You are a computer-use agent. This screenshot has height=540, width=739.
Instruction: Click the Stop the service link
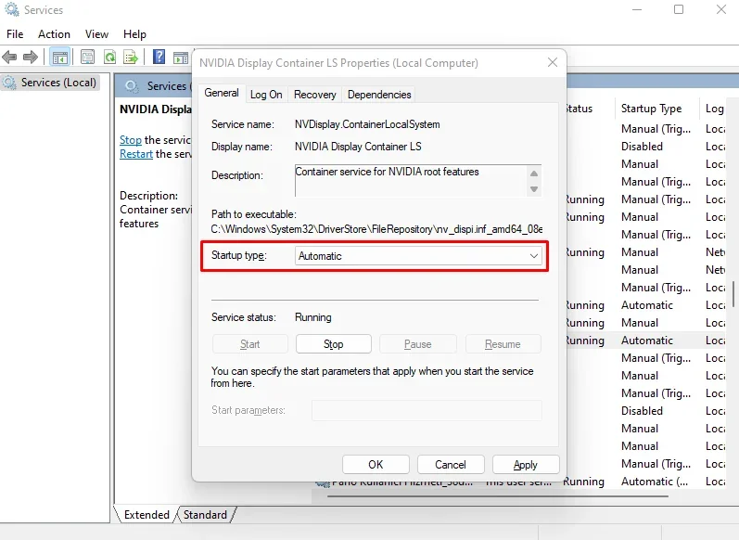click(x=131, y=140)
